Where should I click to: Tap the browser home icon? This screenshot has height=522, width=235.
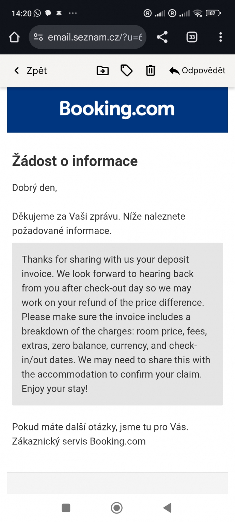pos(14,37)
